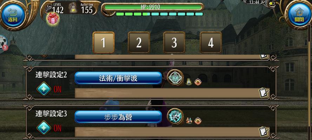This screenshot has height=140, width=312.
Task: Click the green HP bar
Action: point(152,7)
